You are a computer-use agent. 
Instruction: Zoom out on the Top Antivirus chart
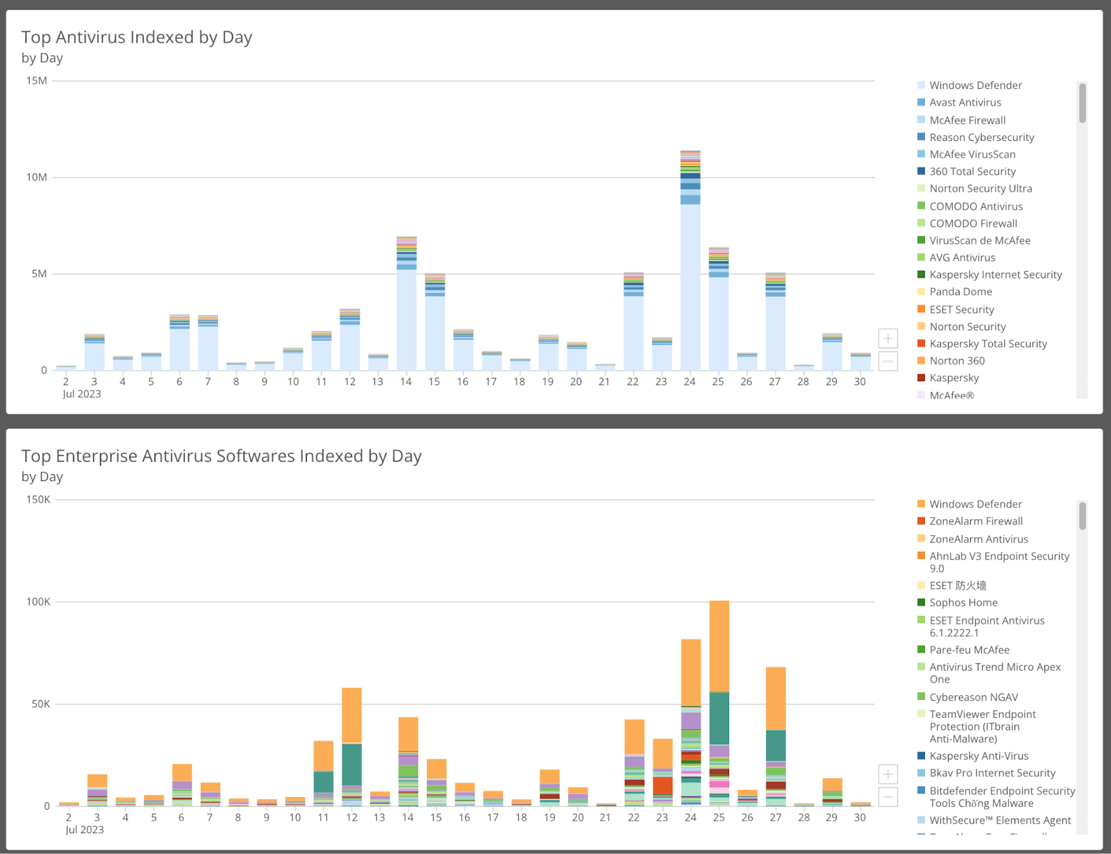click(888, 361)
